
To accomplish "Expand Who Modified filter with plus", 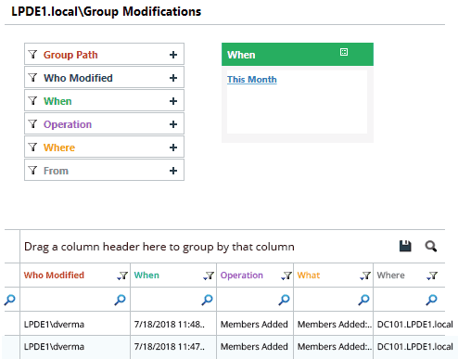I will click(x=173, y=78).
